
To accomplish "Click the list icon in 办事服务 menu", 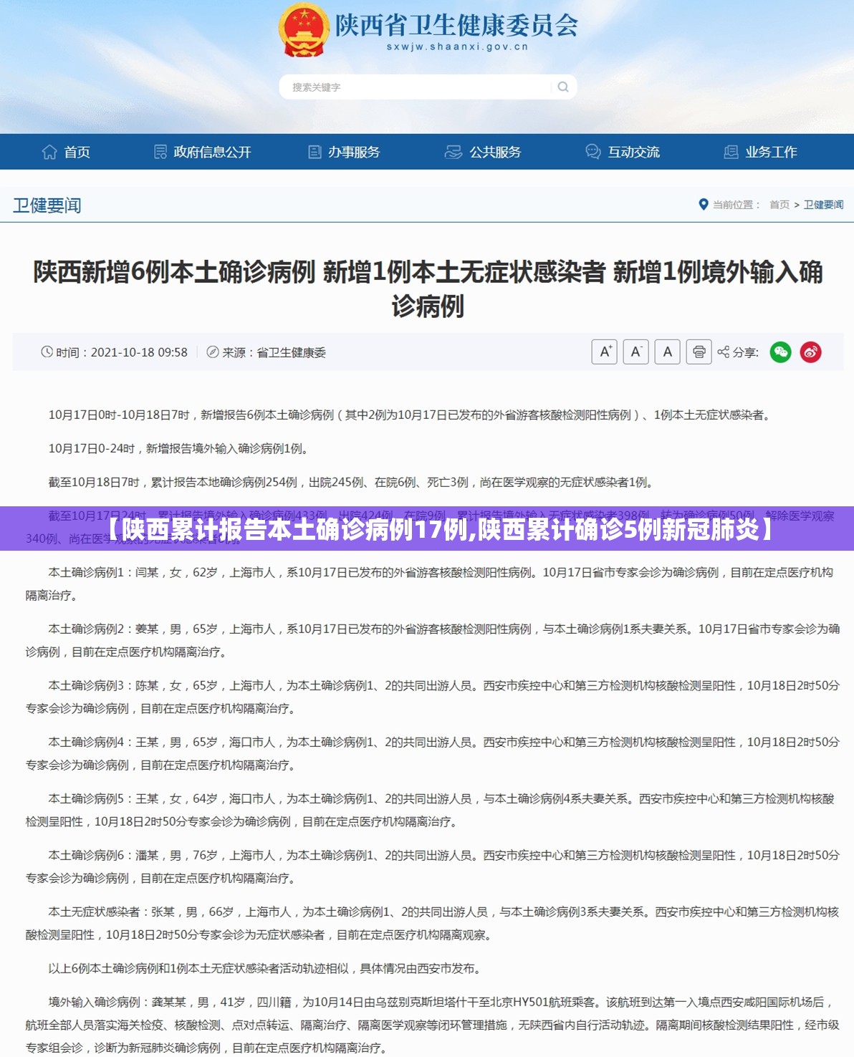I will pos(315,152).
